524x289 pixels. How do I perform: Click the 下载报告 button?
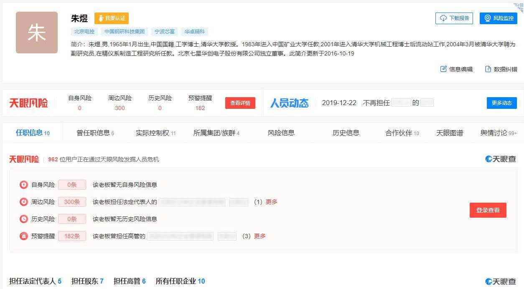[454, 18]
